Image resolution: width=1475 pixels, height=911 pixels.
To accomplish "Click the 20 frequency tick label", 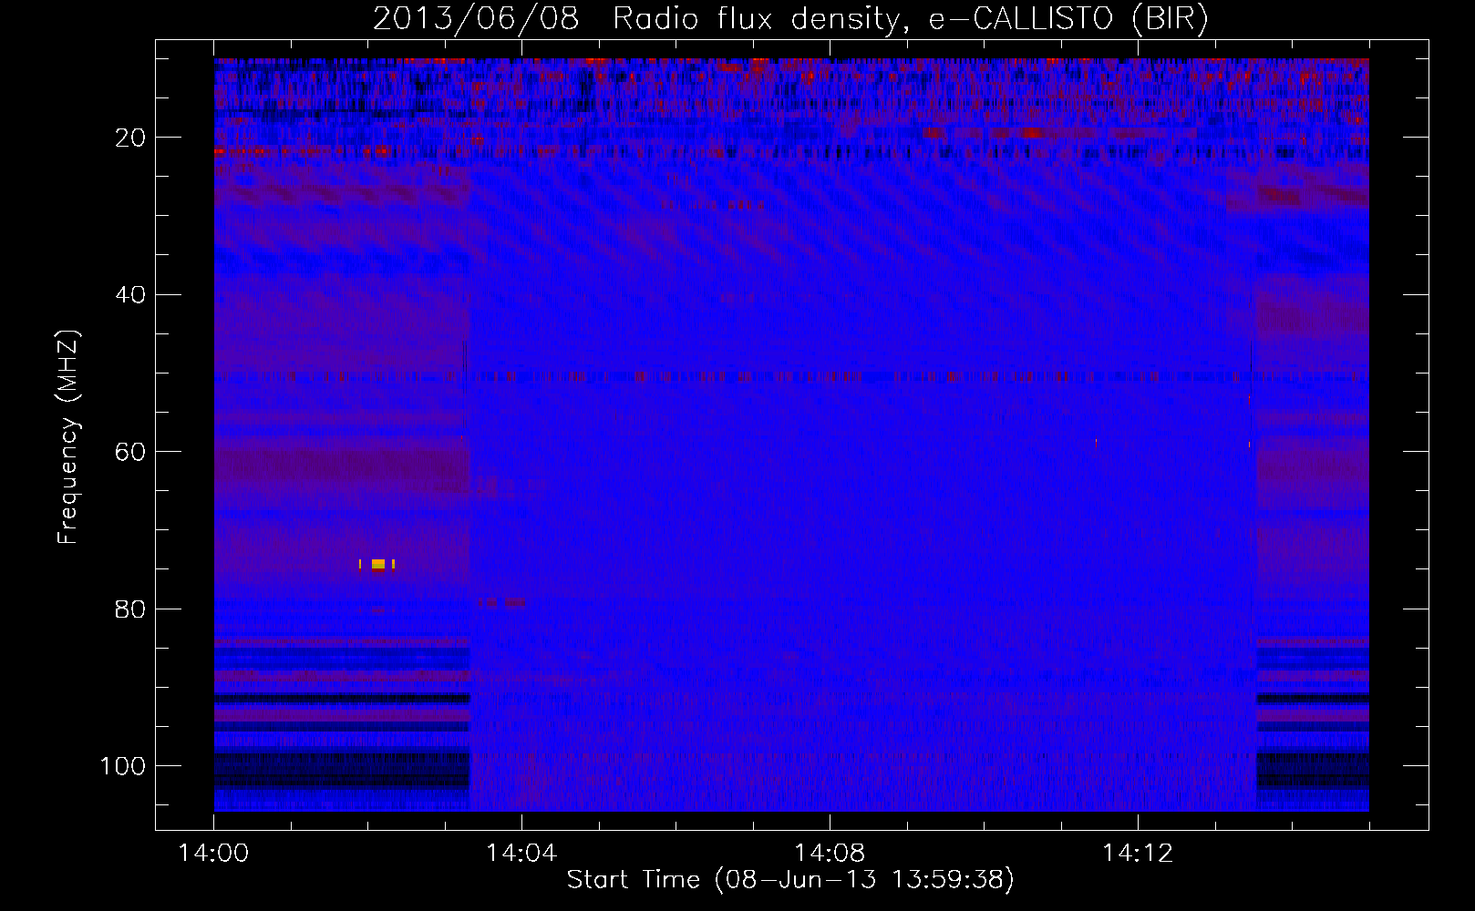I will (x=130, y=138).
